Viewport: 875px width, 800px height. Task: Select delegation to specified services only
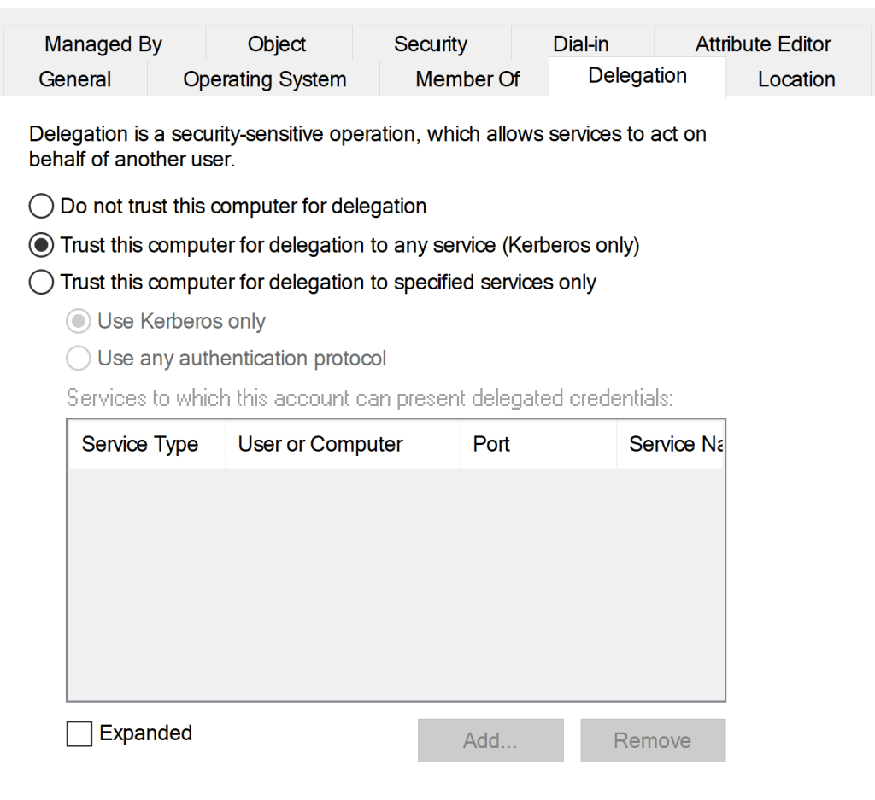(41, 283)
